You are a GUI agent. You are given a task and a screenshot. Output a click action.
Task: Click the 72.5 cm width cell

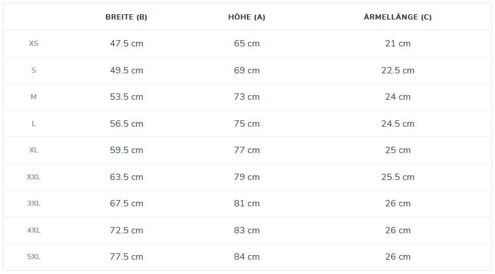127,230
